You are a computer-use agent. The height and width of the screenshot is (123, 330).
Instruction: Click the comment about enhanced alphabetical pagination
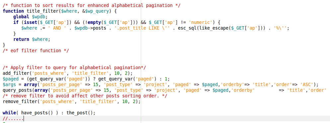pyautogui.click(x=92, y=5)
